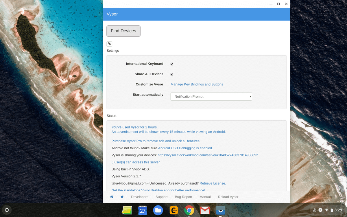
Task: Open the Manual footer item
Action: pyautogui.click(x=205, y=197)
